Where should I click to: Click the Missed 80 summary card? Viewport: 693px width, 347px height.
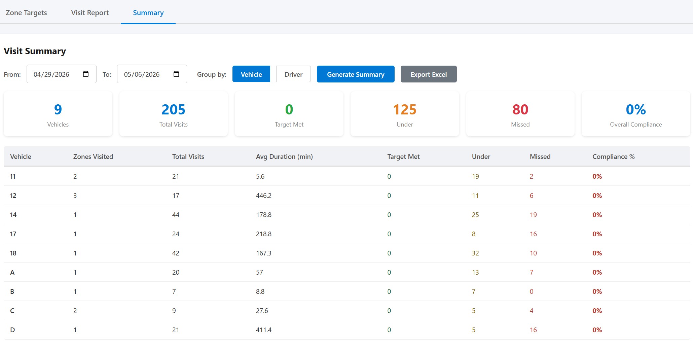point(520,114)
